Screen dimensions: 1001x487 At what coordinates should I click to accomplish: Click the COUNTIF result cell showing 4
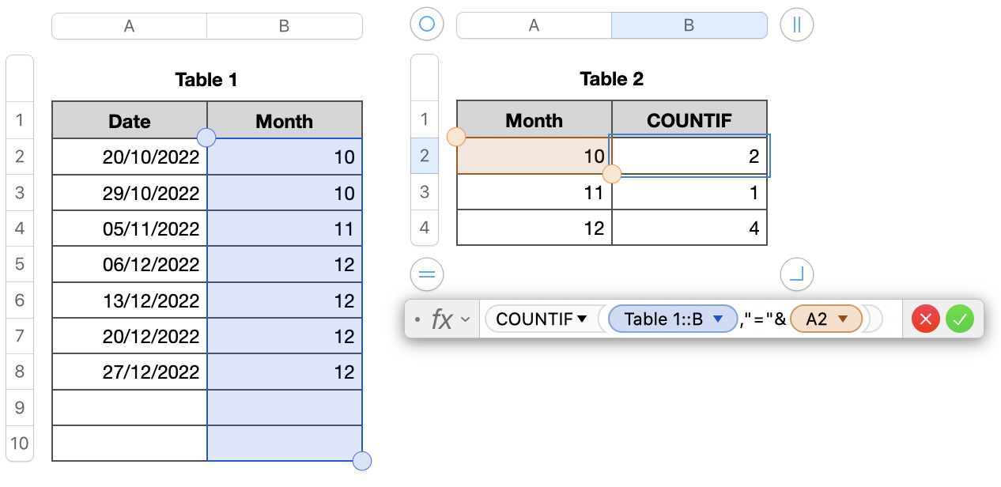pyautogui.click(x=689, y=228)
